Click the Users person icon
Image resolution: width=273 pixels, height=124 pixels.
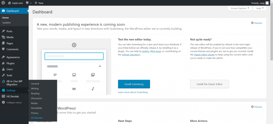point(3,69)
